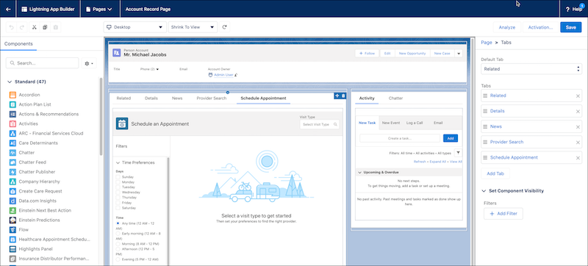Select the Components panel tab
Viewport: 588px width, 266px height.
tap(18, 44)
